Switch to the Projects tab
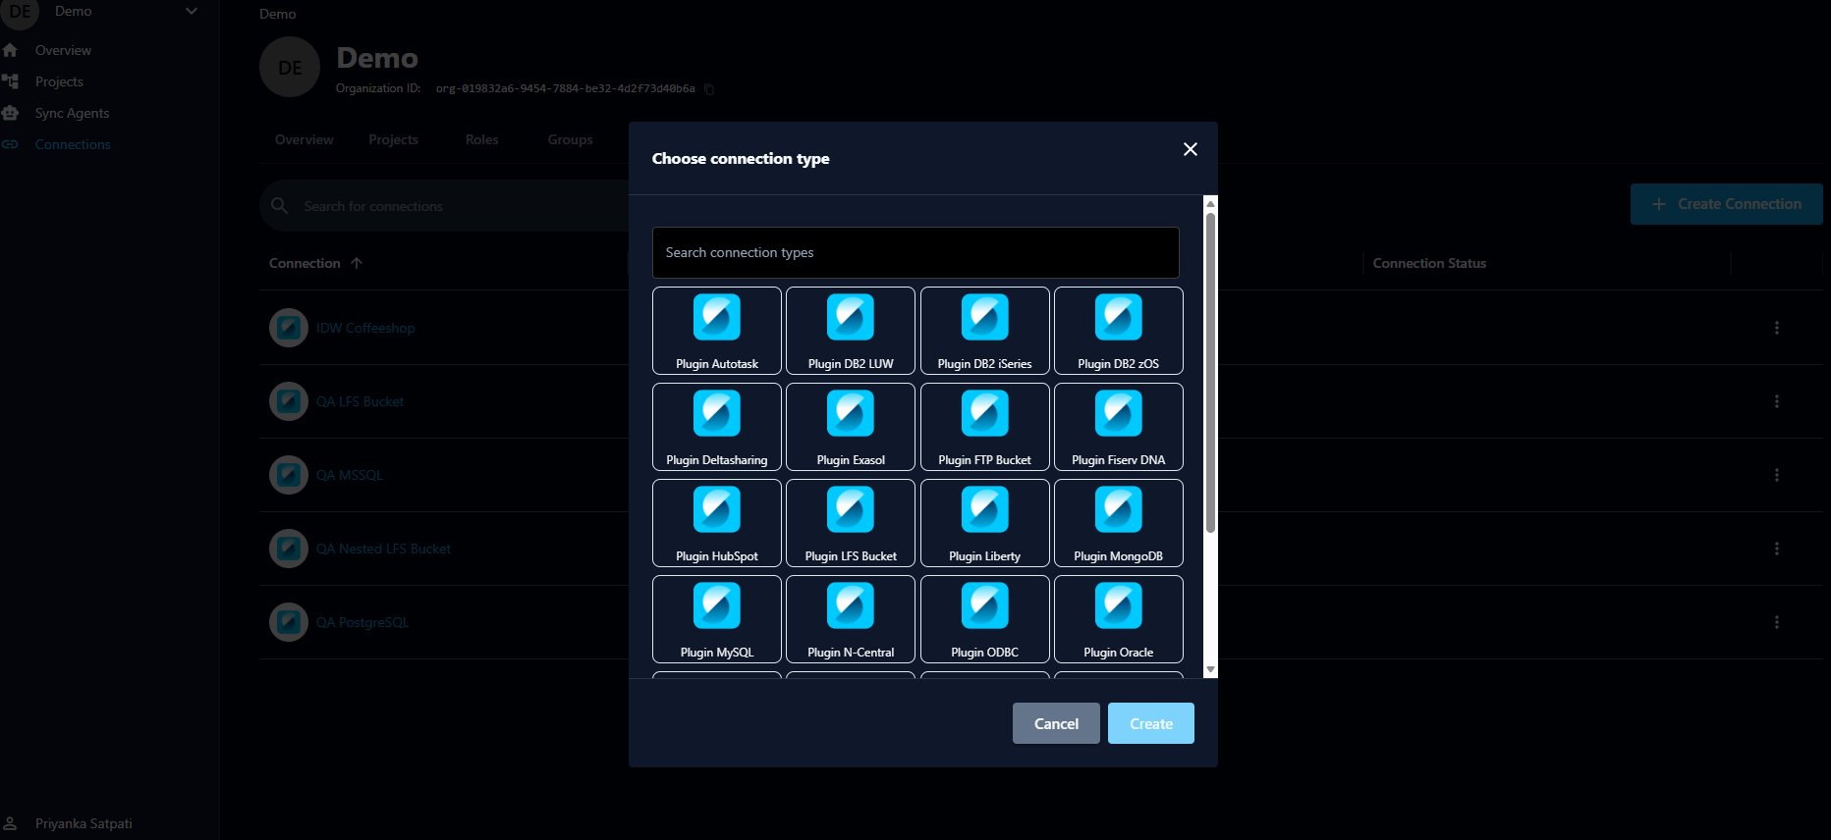 394,139
